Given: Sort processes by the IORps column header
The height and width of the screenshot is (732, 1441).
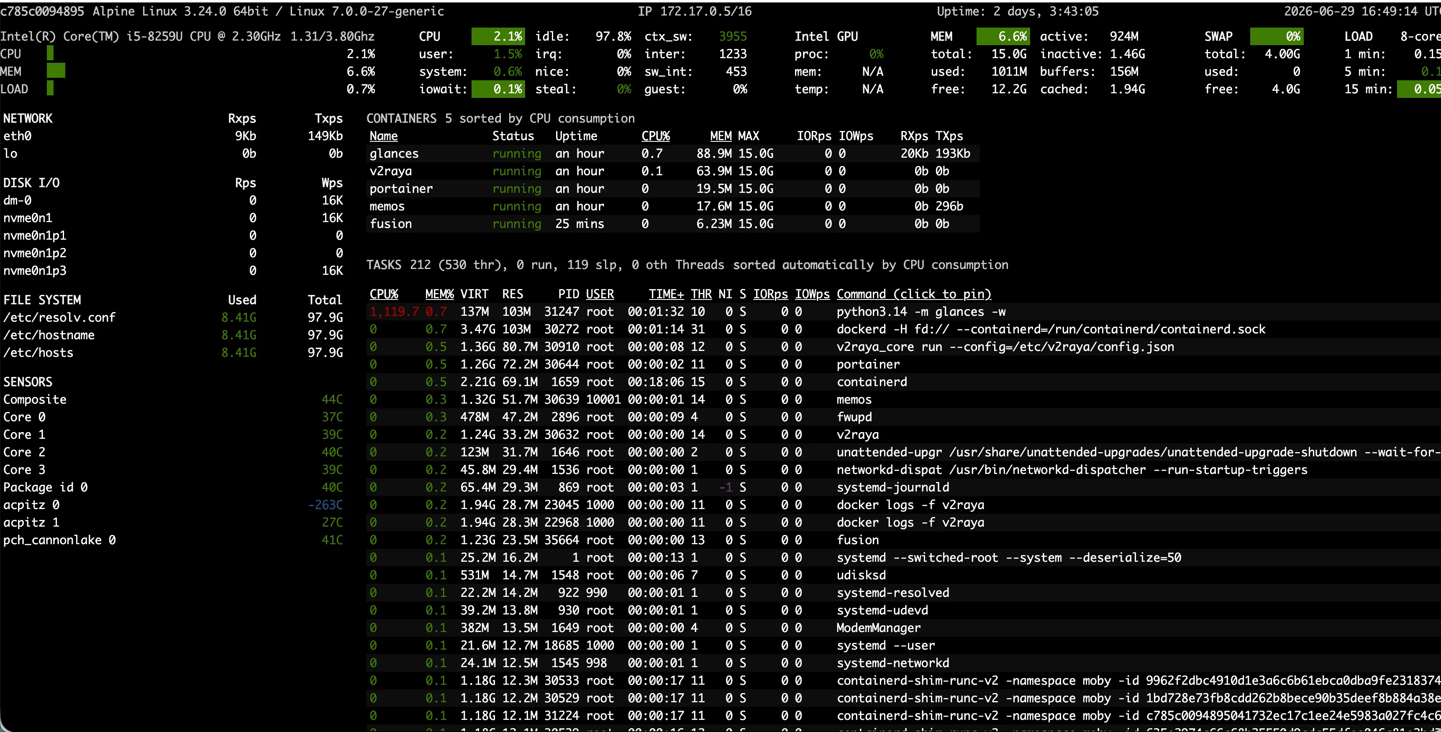Looking at the screenshot, I should 770,294.
